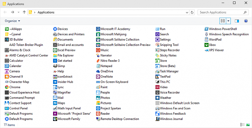Toggle the preview pane button

237,21
